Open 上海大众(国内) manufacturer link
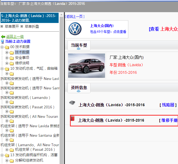Image resolution: width=178 pixels, height=164 pixels. [x=102, y=26]
